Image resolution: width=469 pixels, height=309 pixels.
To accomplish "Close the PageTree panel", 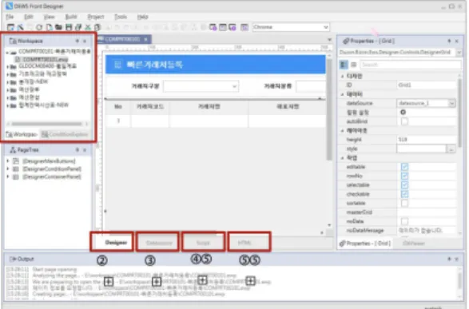I will point(85,150).
